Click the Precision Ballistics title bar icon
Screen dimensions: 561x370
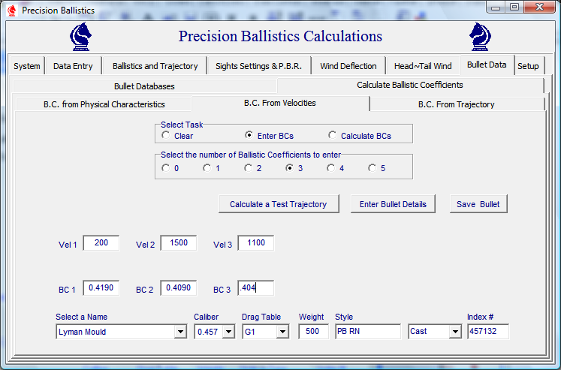(11, 11)
